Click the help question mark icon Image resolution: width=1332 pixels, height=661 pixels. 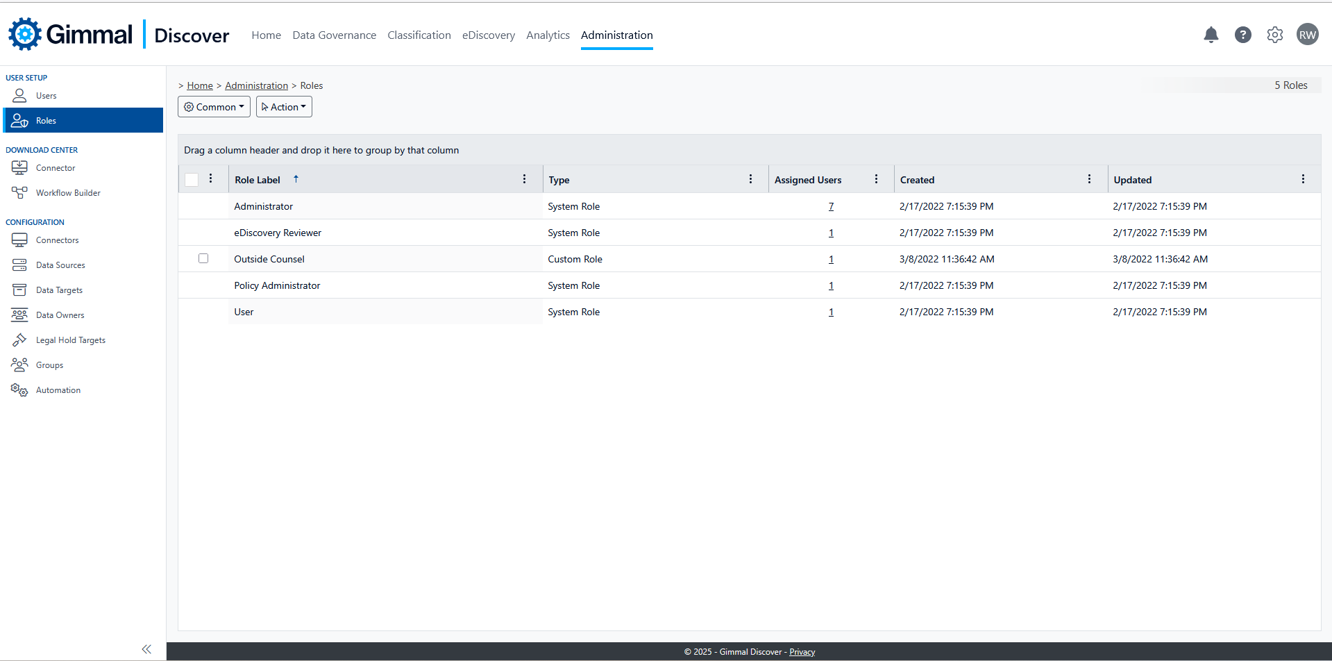[1242, 35]
